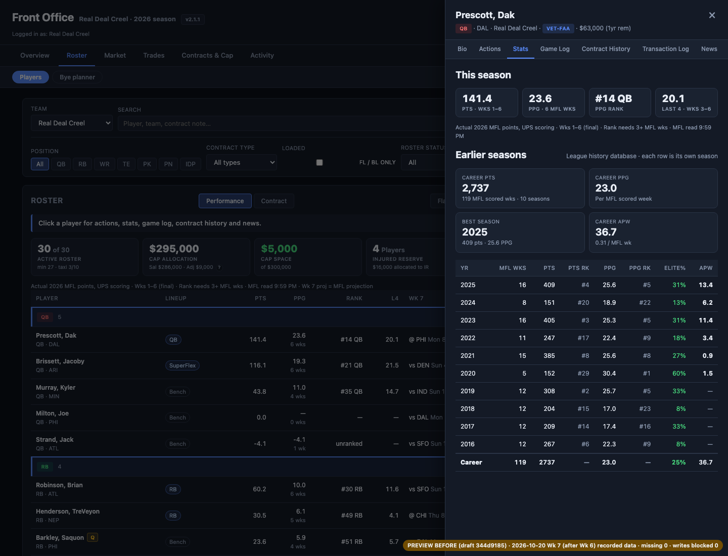Screen dimensions: 728x556
Task: Open the Henderson, TreVeyon player row
Action: (x=238, y=516)
